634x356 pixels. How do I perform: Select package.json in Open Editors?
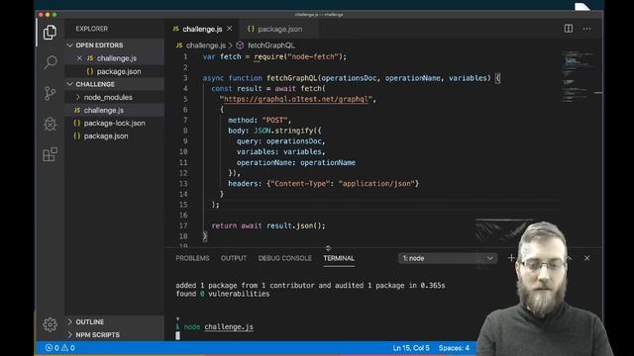[115, 71]
